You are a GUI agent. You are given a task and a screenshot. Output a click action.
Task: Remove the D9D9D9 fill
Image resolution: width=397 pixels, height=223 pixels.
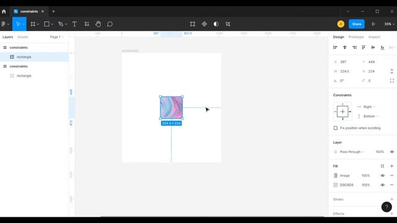coord(391,185)
